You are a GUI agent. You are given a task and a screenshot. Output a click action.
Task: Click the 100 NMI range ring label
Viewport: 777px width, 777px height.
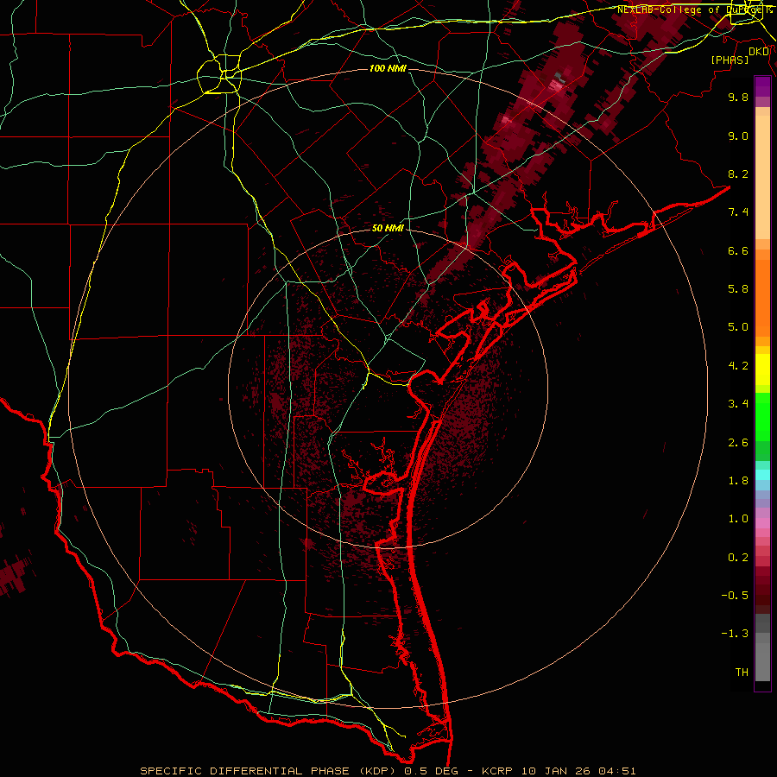tap(388, 68)
